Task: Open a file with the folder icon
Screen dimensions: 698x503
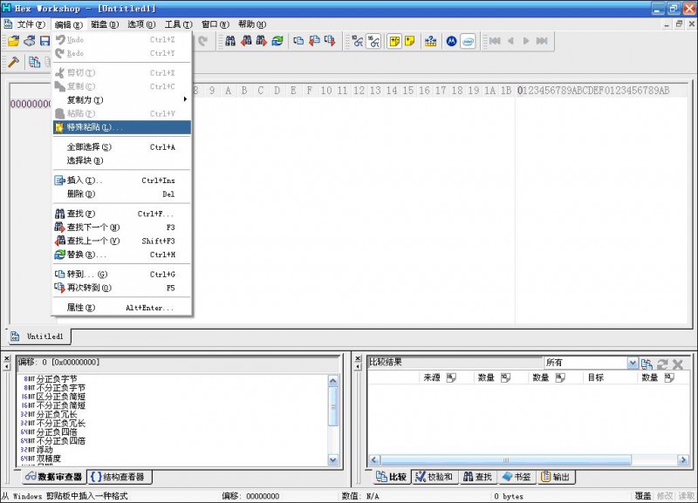Action: [14, 41]
